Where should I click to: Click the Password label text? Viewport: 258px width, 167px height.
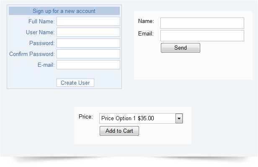pos(42,43)
